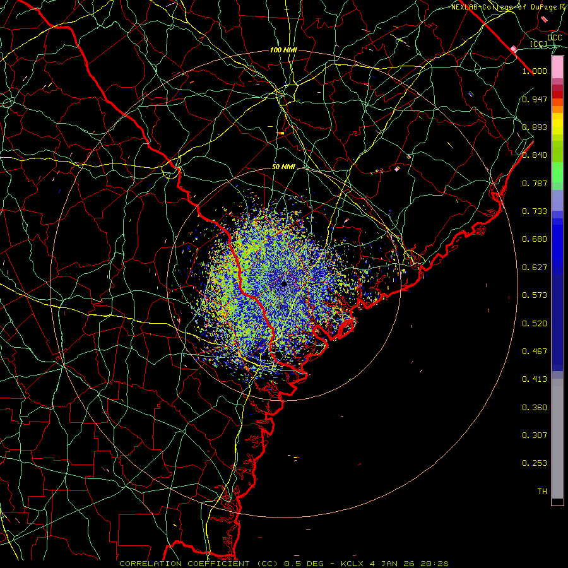
Task: Click the CORRELATION COEFFICIENT (CC) caption text
Action: coord(199,564)
